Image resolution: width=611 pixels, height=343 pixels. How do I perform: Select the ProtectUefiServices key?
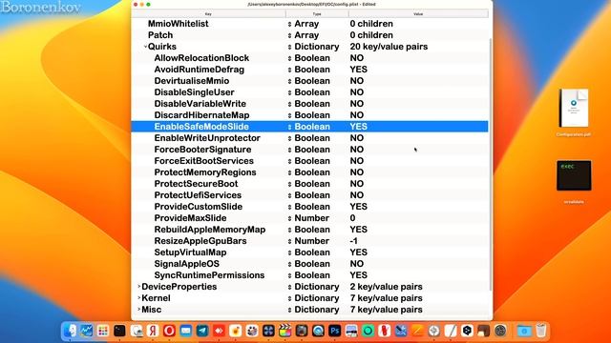(x=198, y=195)
